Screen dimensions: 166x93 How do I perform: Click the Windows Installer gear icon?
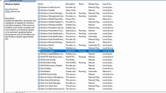coord(39,10)
